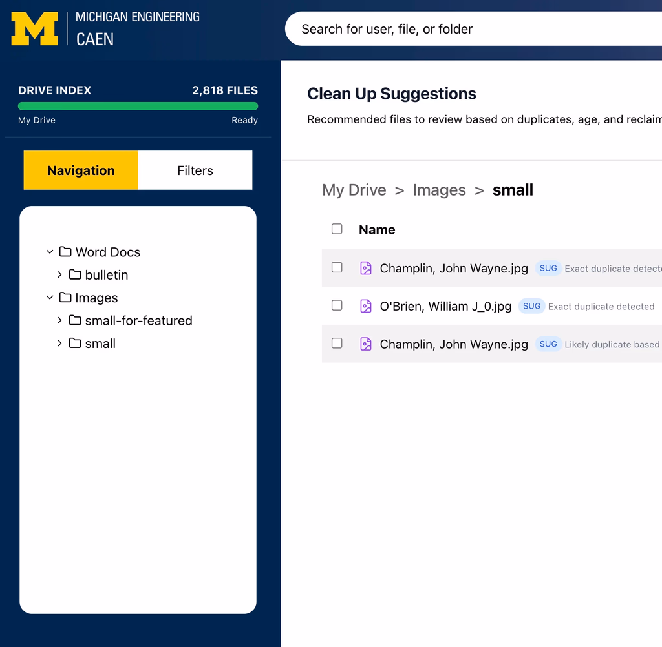Click image icon of Exact duplicate Champlin file
662x647 pixels.
click(366, 268)
